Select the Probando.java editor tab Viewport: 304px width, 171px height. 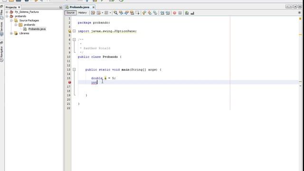pyautogui.click(x=79, y=7)
